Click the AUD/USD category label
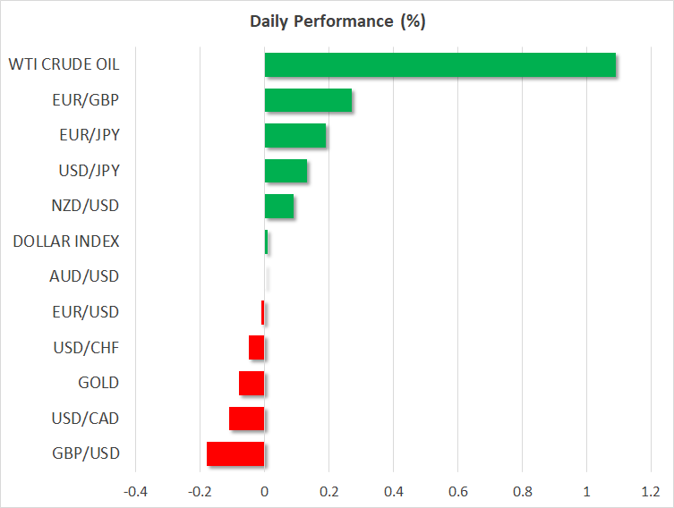This screenshot has height=508, width=674. 83,276
